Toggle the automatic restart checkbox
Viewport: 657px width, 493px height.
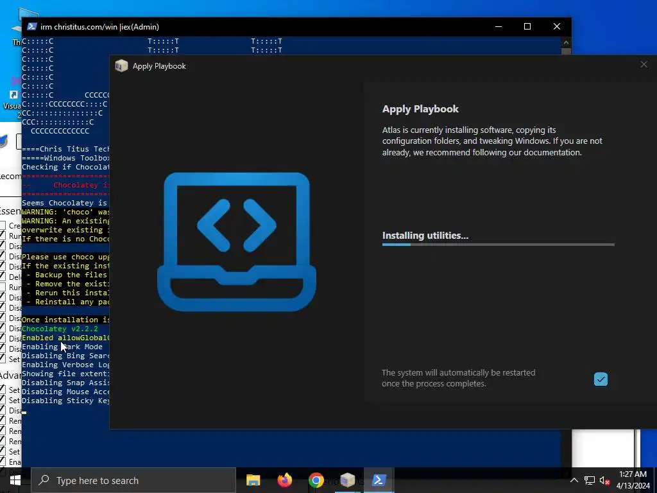coord(601,379)
